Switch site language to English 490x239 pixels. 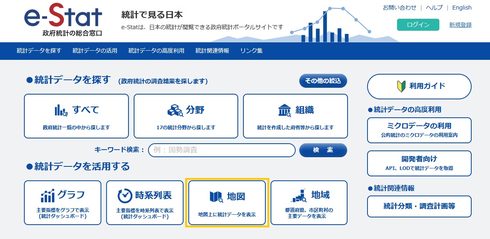pos(461,7)
